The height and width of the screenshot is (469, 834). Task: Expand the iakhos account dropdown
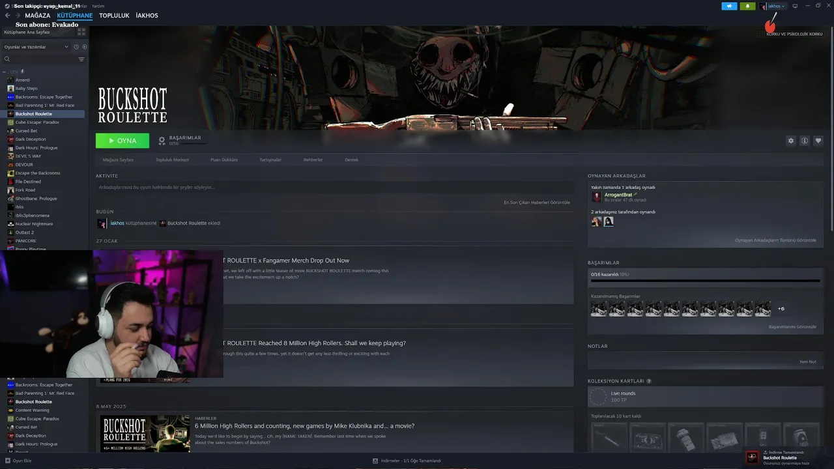783,6
